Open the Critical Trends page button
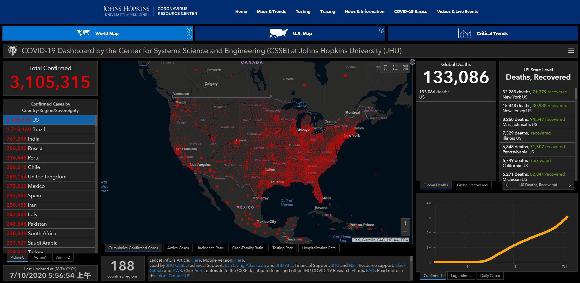This screenshot has height=283, width=580. (483, 34)
